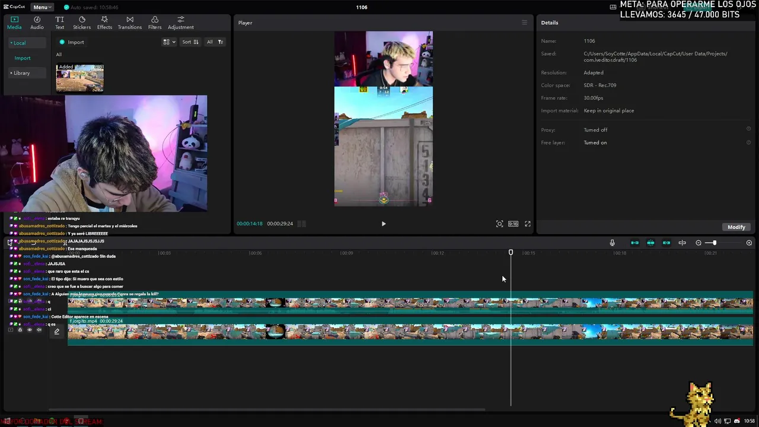The width and height of the screenshot is (759, 427).
Task: Click Free layer info icon
Action: click(x=748, y=142)
